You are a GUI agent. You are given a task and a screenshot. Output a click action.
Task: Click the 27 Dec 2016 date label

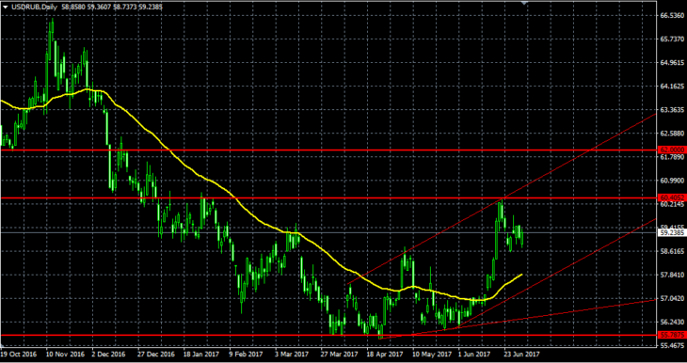click(156, 354)
